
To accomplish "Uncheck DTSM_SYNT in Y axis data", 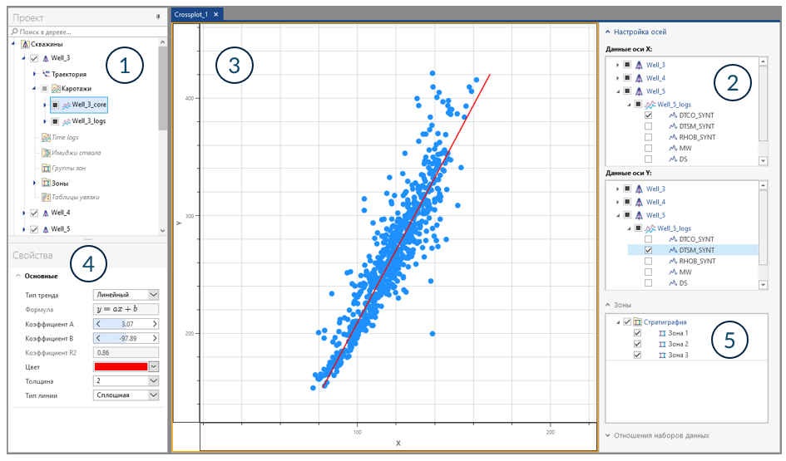I will 648,250.
